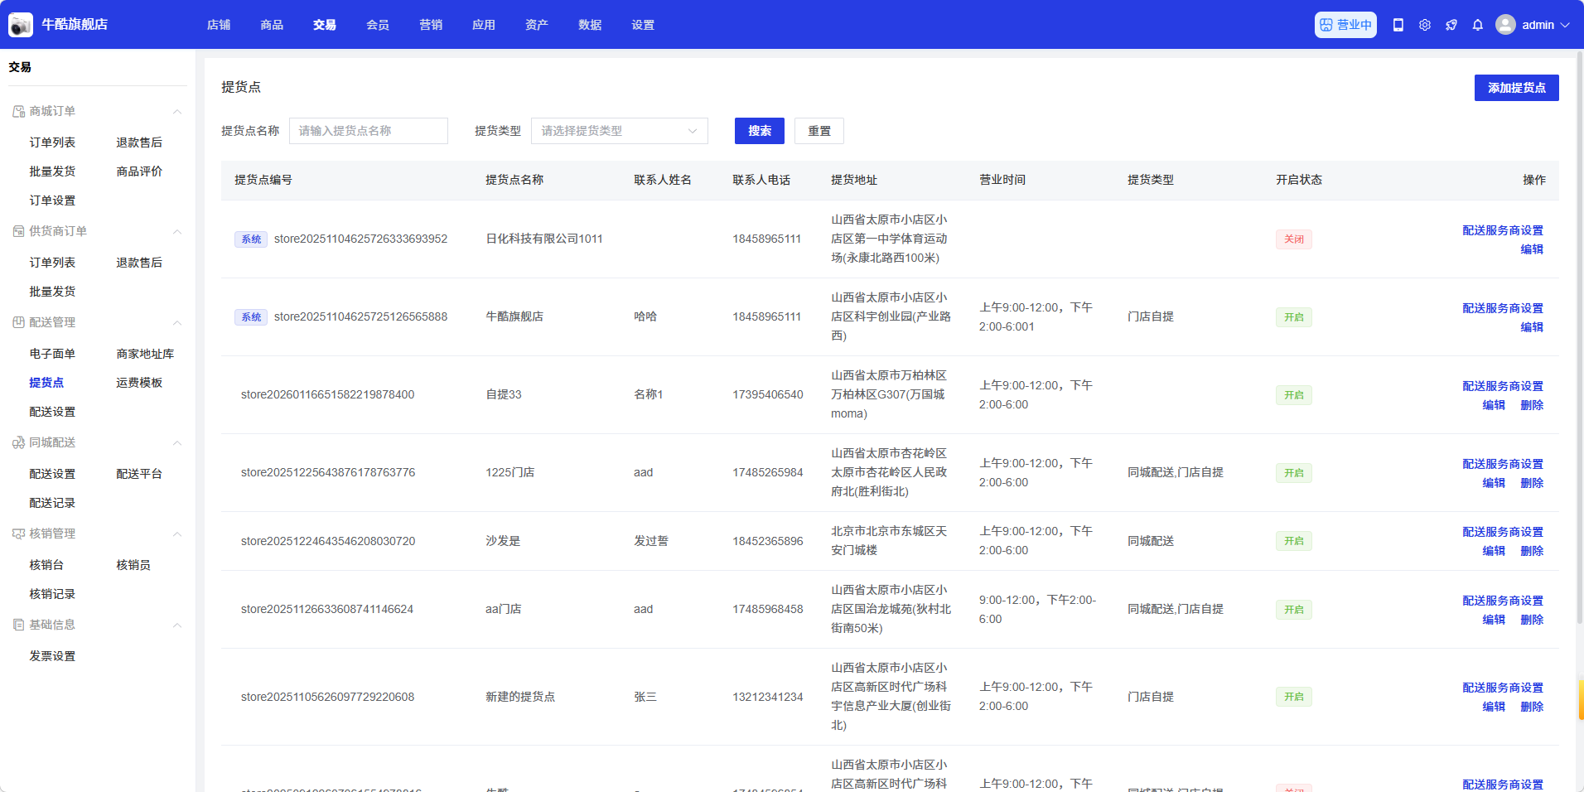Click the admin user avatar

coord(1505,25)
